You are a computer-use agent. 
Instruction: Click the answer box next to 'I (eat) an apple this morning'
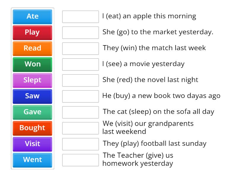pyautogui.click(x=80, y=16)
